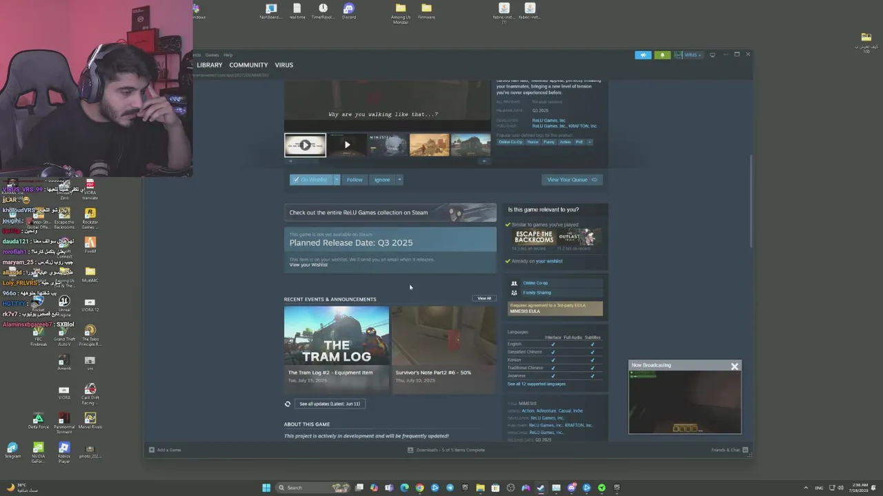Open File Explorer from taskbar
883x496 pixels.
click(x=480, y=488)
